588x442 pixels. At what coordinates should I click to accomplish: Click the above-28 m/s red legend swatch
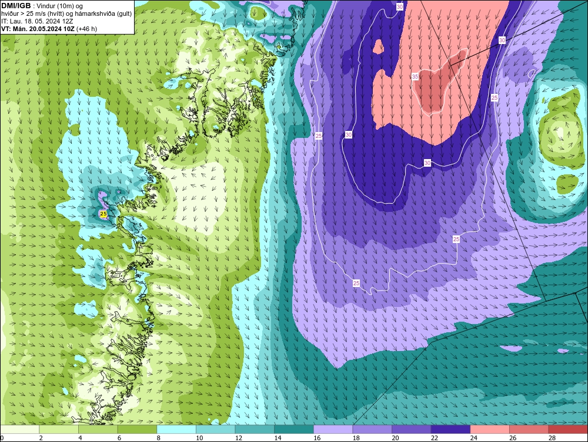(x=568, y=429)
